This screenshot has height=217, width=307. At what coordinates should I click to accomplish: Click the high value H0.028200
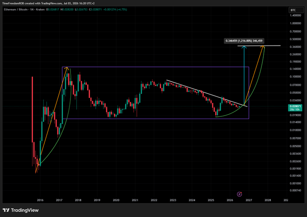tap(67, 9)
